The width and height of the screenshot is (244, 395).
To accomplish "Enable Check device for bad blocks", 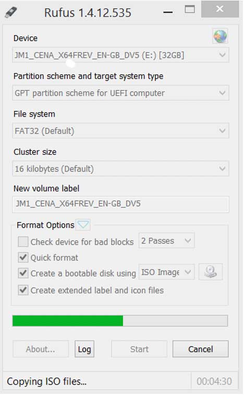I will (23, 241).
